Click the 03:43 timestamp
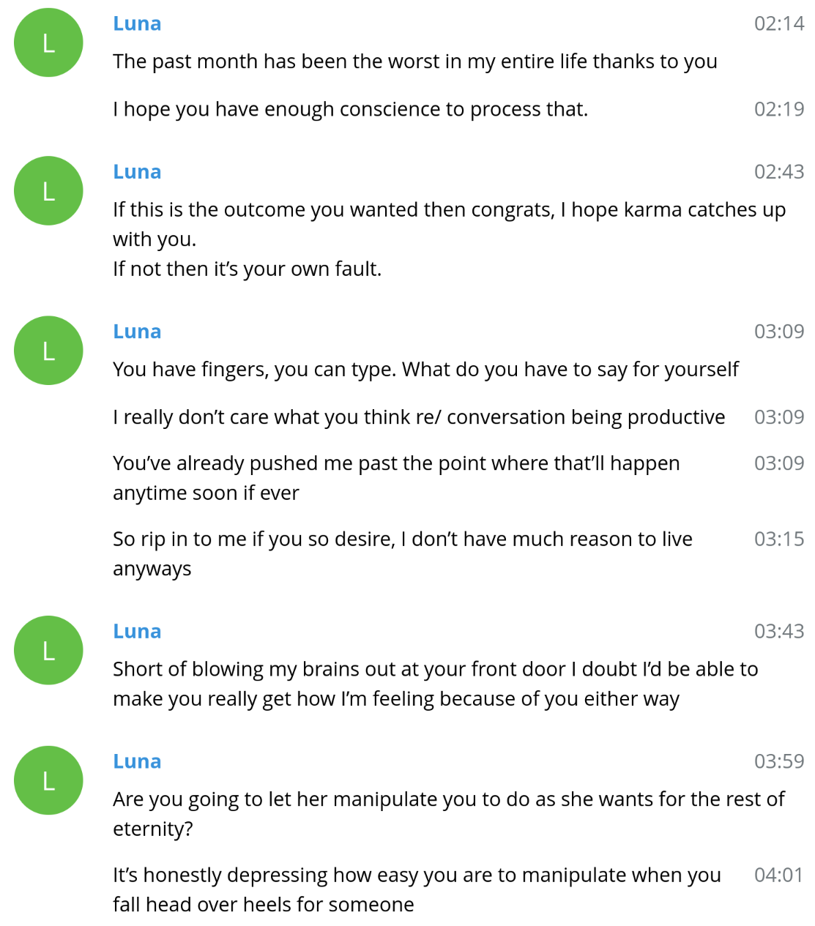 779,631
